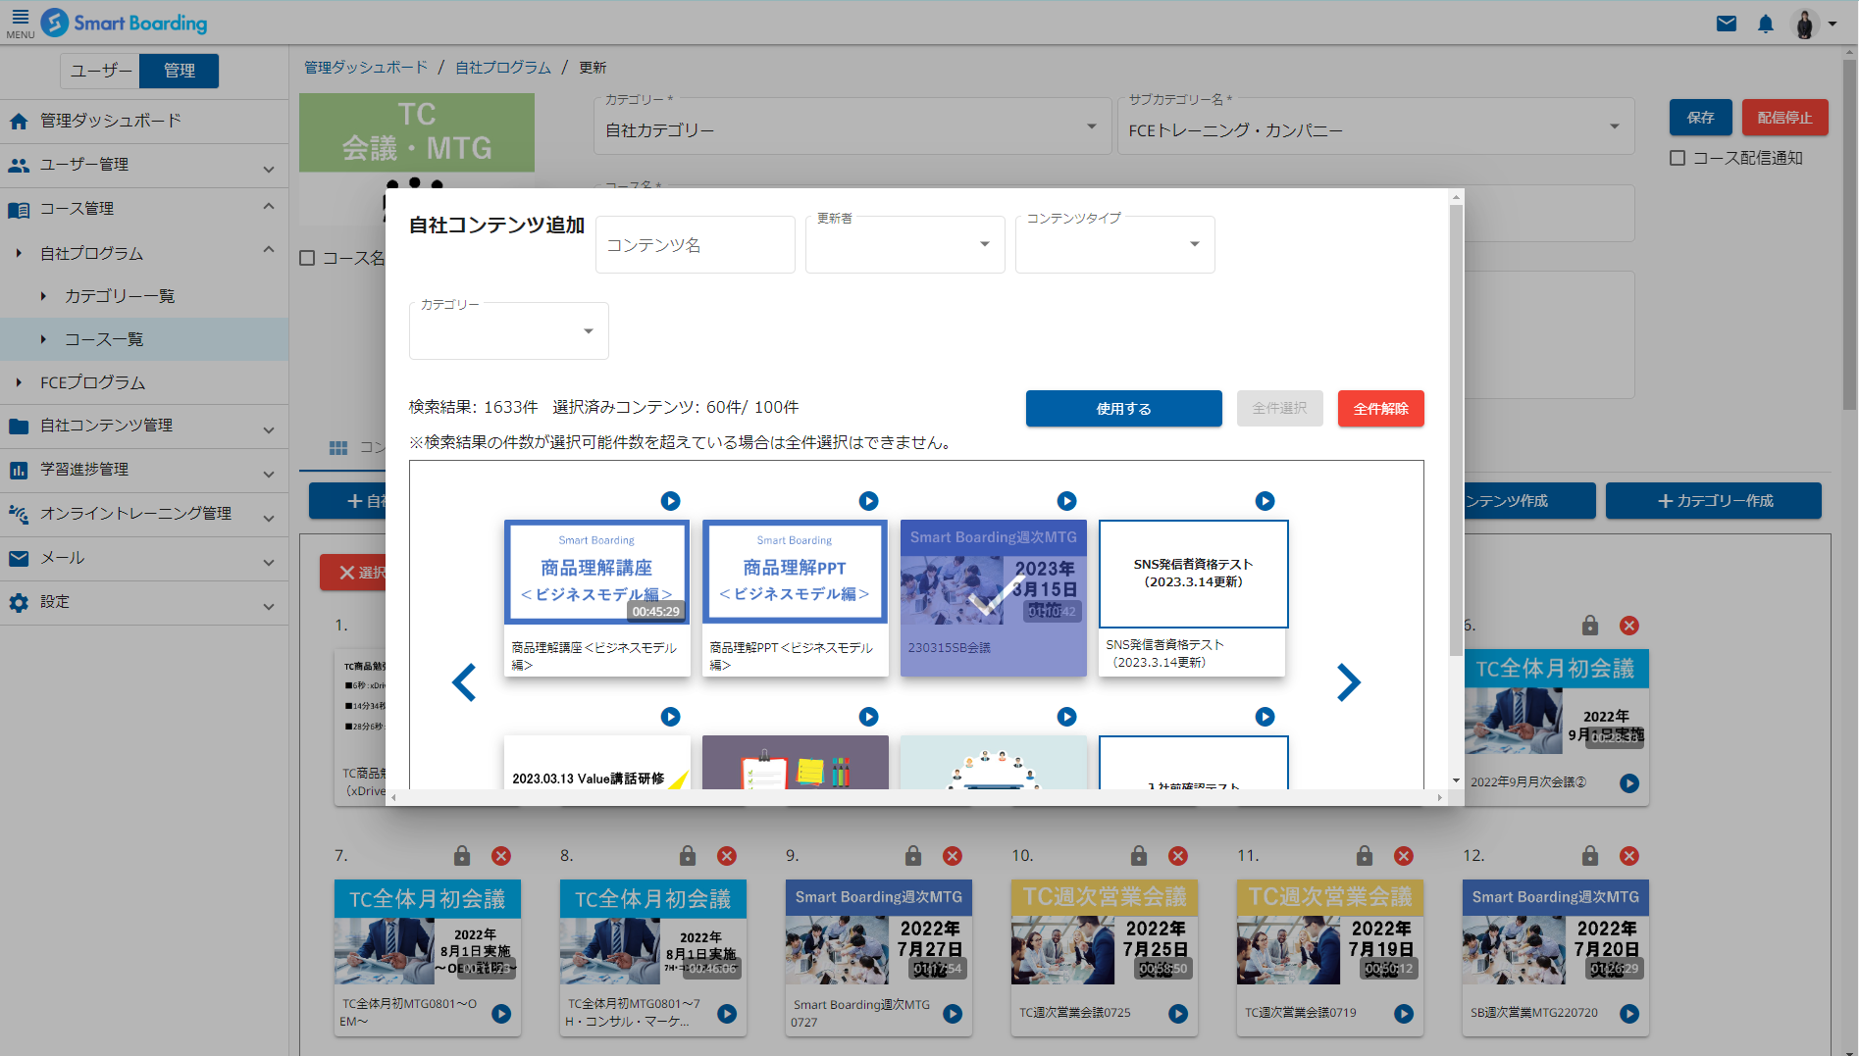Open the コンテンツタイプ dropdown
Viewport: 1859px width, 1056px height.
tap(1114, 245)
